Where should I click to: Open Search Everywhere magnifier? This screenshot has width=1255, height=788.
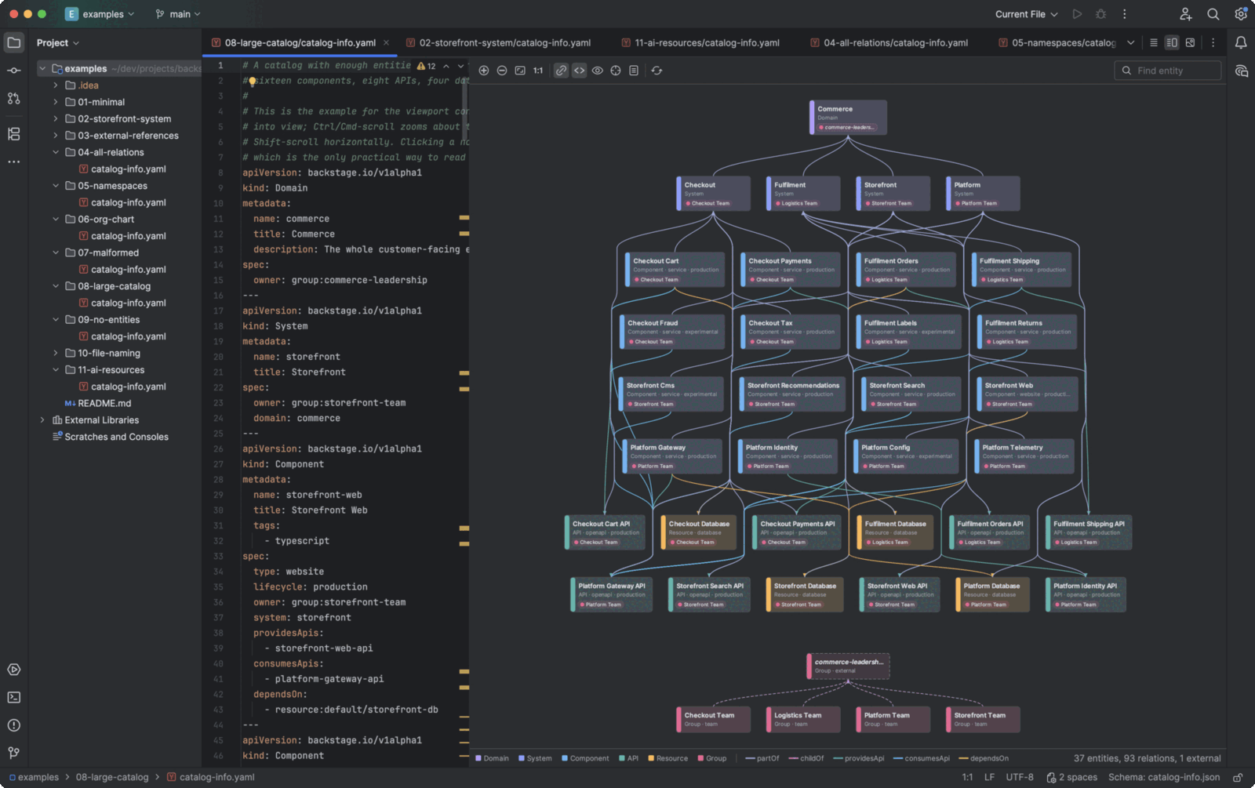[1213, 14]
